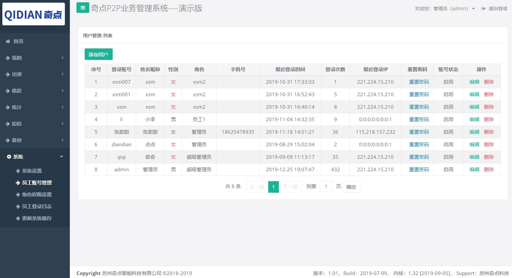Click 删除 on the qiqi user row
Screen dimensions: 512x278
click(489, 157)
